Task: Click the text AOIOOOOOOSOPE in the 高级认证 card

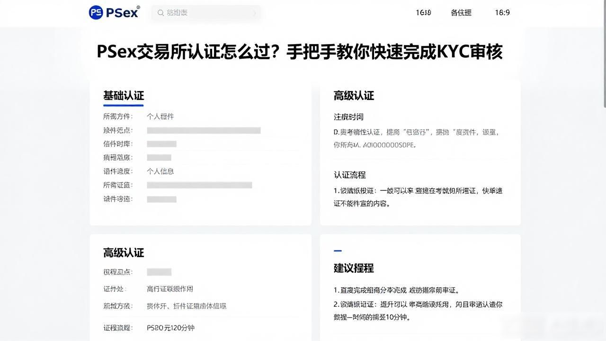Action: click(x=389, y=145)
